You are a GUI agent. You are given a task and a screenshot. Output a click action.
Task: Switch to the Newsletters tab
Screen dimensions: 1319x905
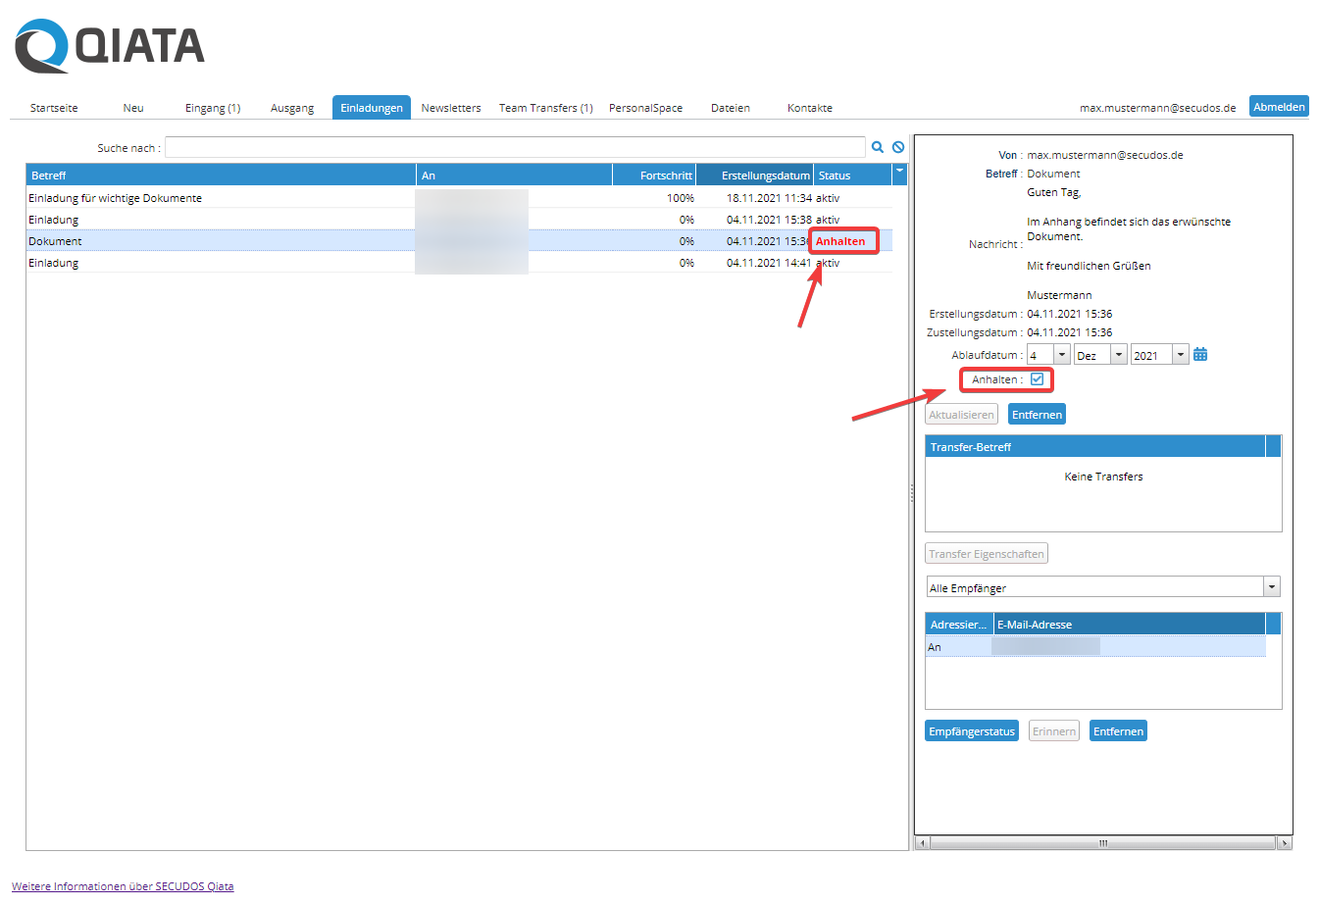(451, 108)
